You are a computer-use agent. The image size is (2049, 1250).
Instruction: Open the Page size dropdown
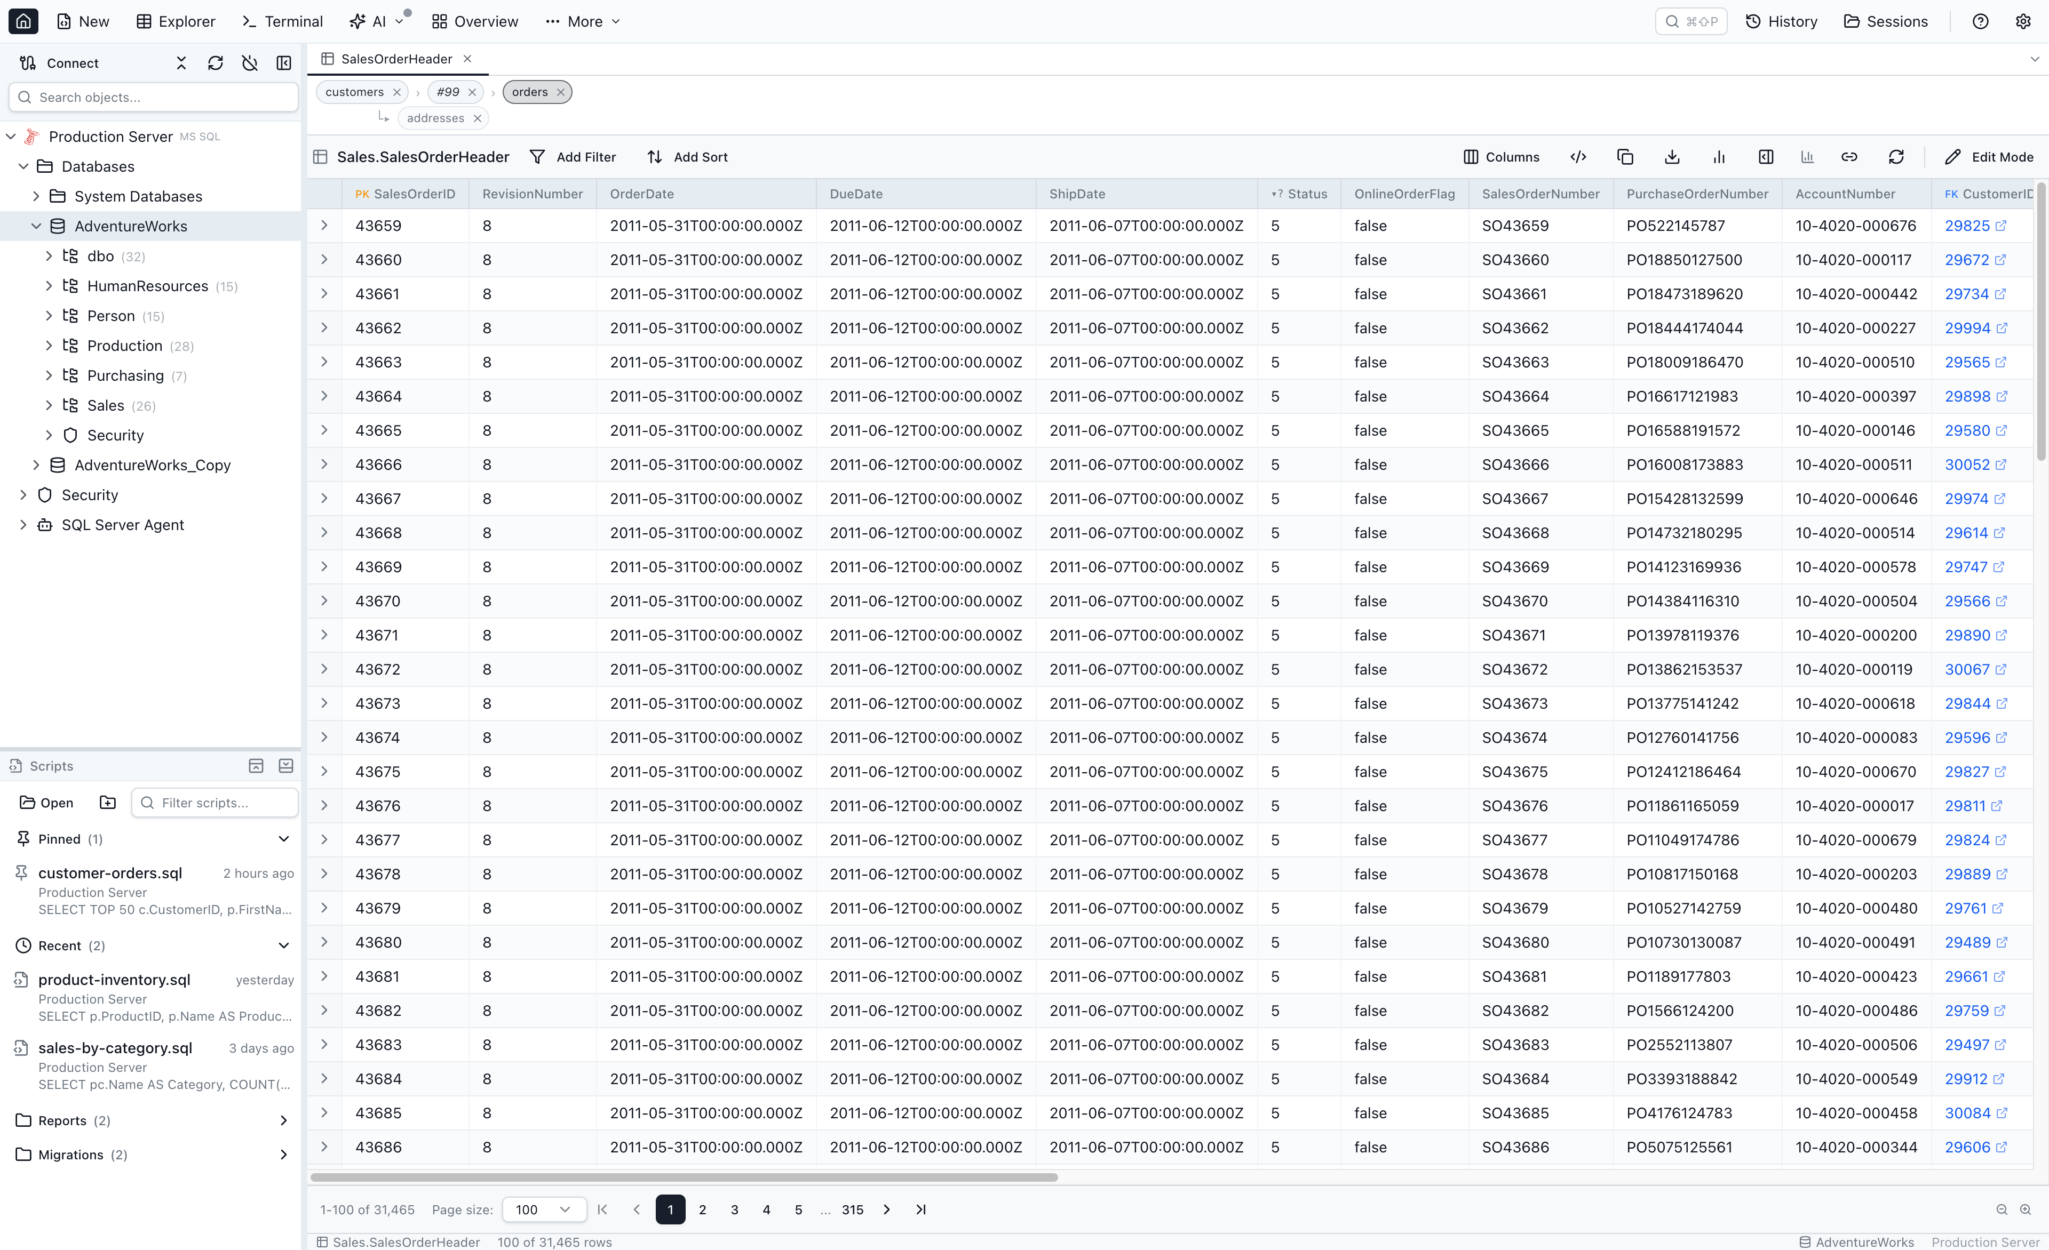(544, 1210)
